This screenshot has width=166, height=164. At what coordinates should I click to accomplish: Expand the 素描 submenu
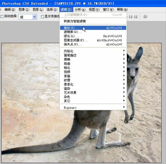93,76
